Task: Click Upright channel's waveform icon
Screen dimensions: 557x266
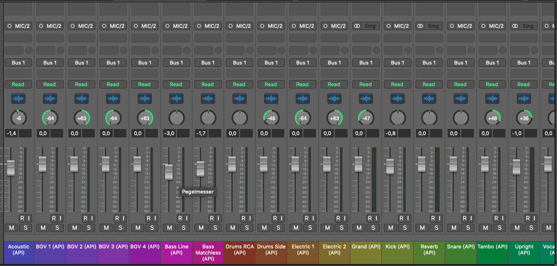Action: [524, 98]
